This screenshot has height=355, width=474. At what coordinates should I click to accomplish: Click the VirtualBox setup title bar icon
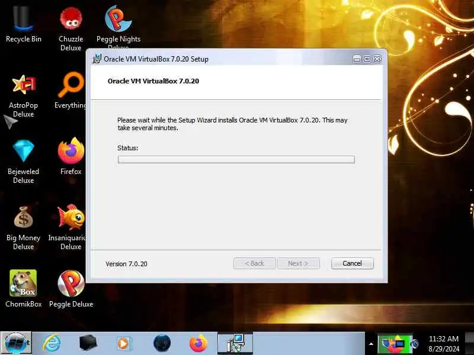pyautogui.click(x=97, y=59)
